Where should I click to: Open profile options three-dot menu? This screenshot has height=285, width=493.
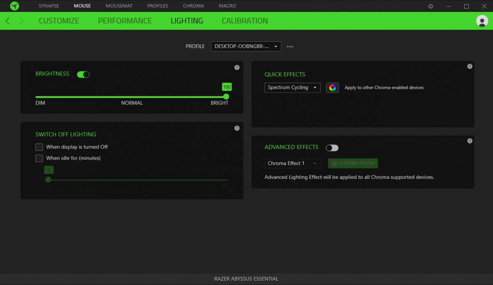click(x=290, y=47)
